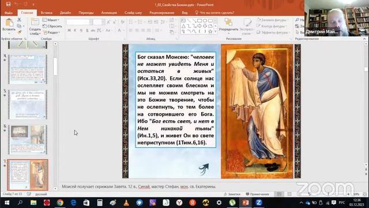369x208 pixels.
Task: Toggle italic К formatting
Action: [75, 31]
